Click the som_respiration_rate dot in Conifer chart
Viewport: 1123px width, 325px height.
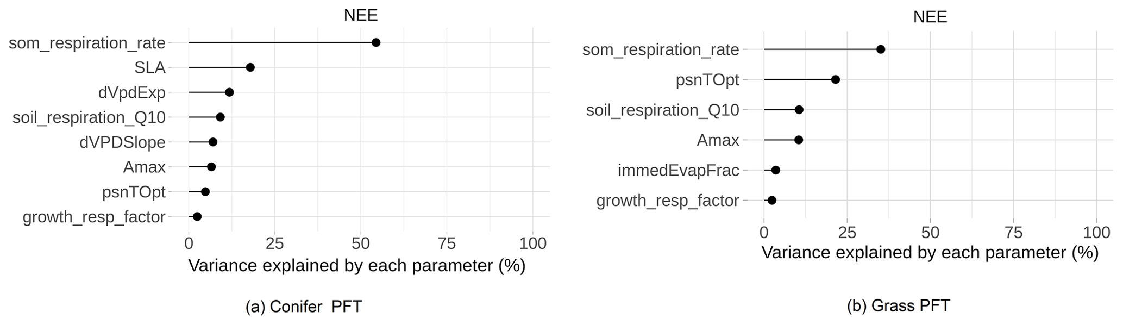click(x=375, y=43)
